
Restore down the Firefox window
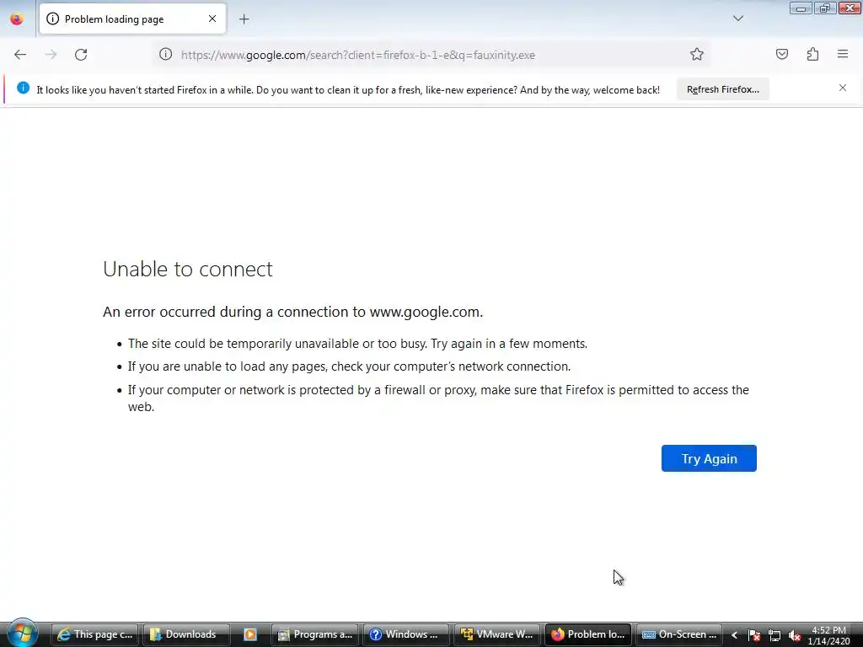[824, 8]
